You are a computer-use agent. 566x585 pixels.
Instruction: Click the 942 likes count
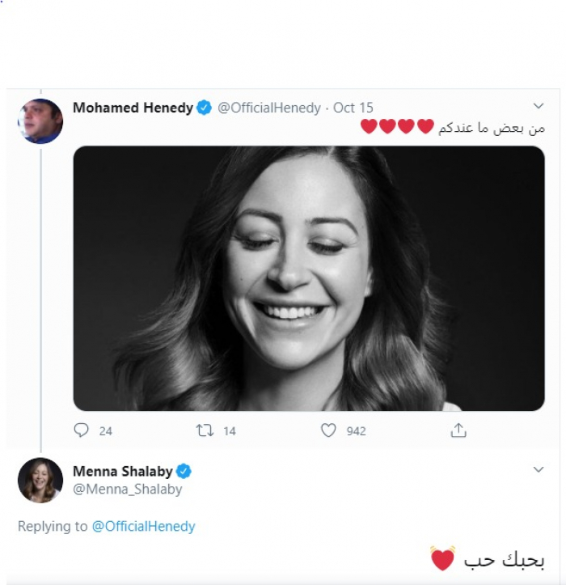coord(357,431)
